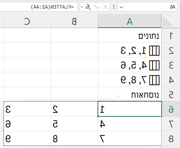Click cell C8 containing 9
The width and height of the screenshot is (180, 148).
[27, 138]
